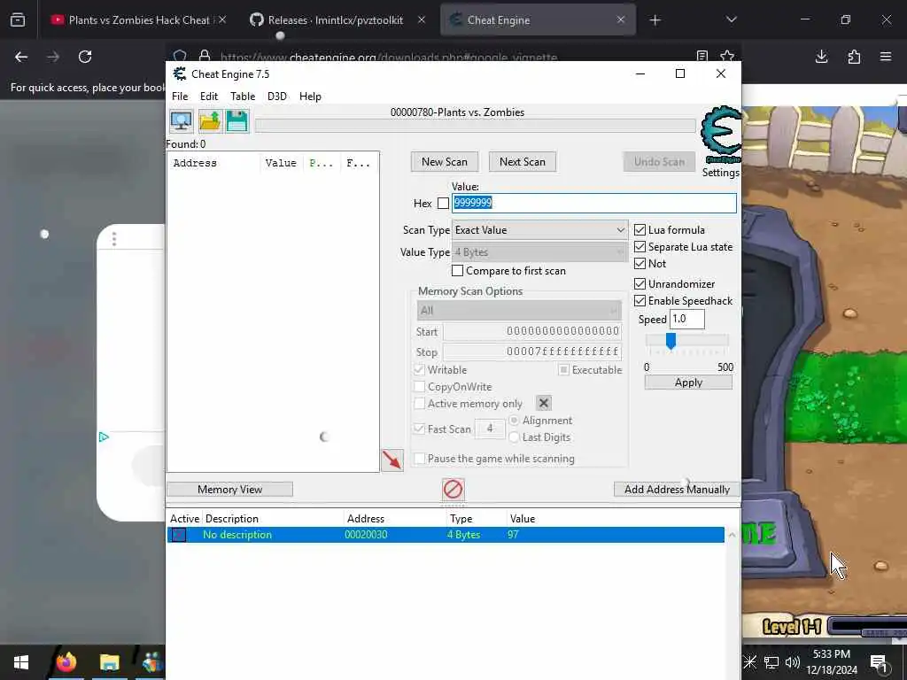Click the ad choices triangle icon
The height and width of the screenshot is (680, 907).
104,437
